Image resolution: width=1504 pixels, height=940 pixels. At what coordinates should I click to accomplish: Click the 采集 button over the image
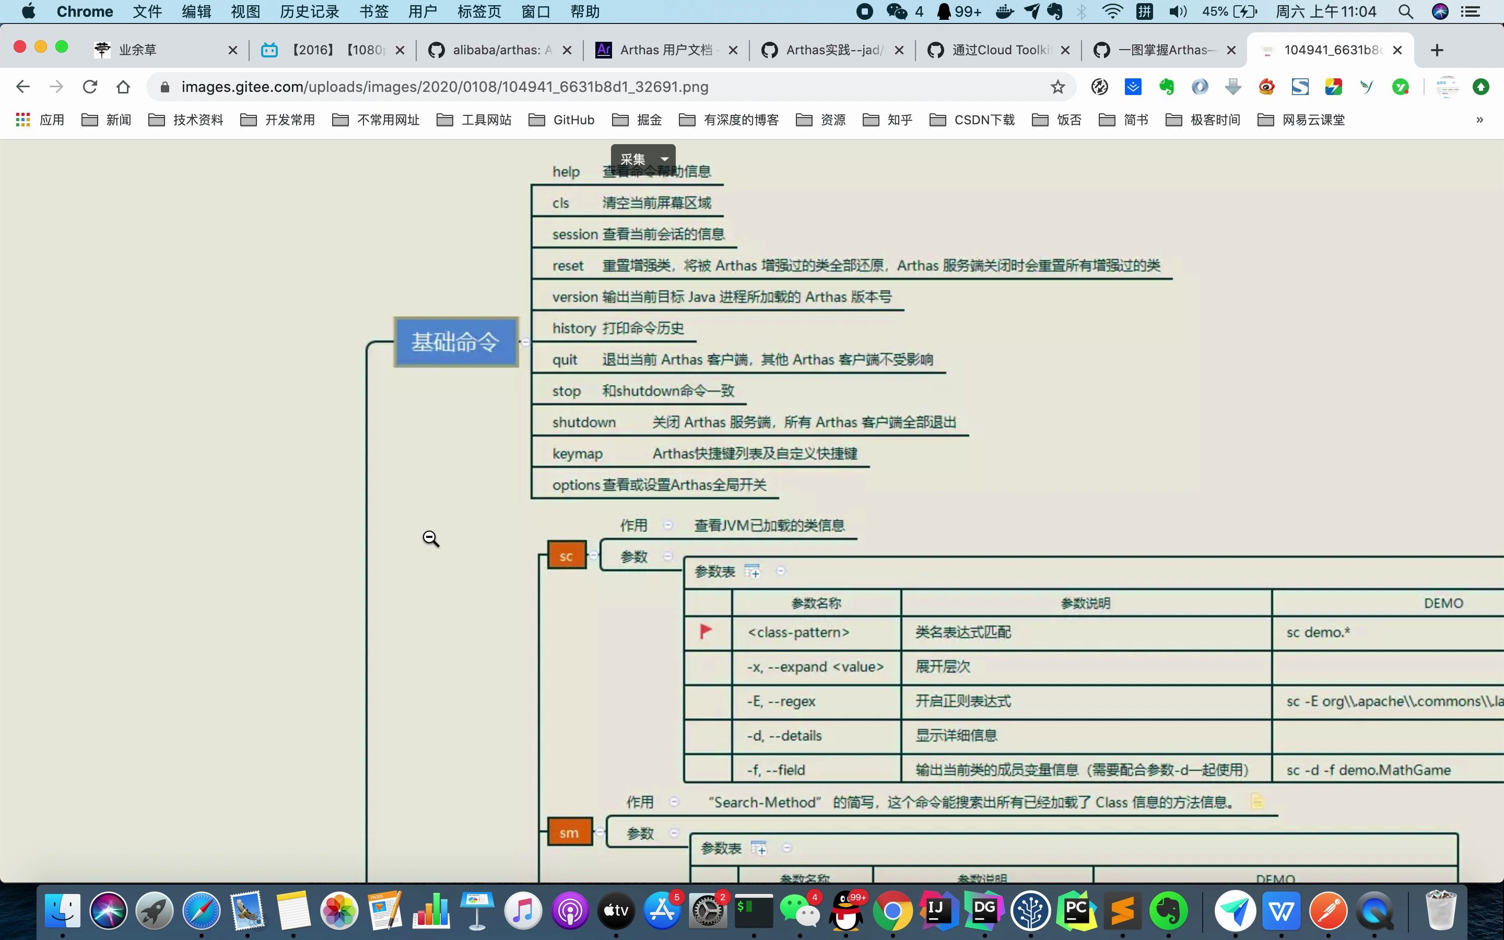click(x=633, y=159)
